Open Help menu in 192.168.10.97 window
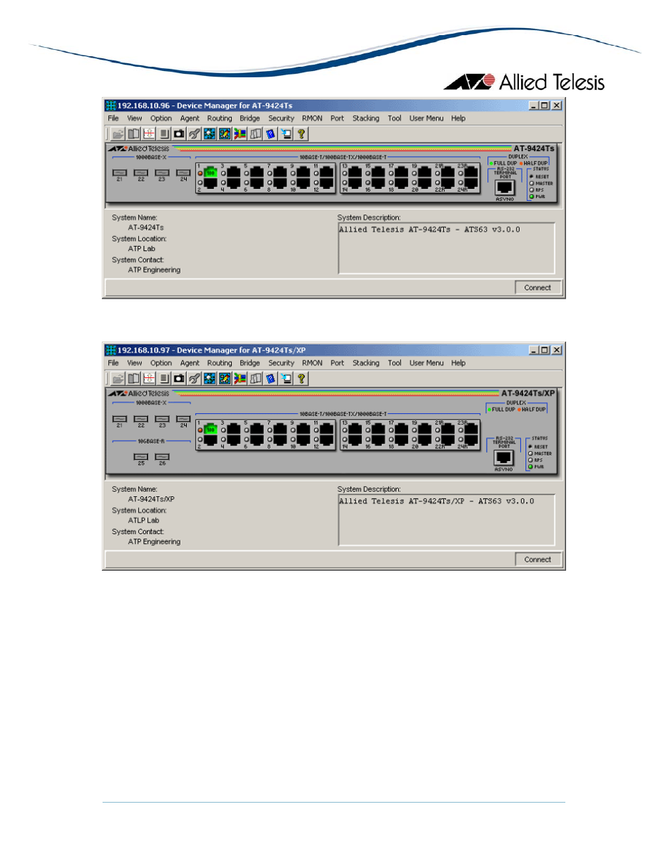The image size is (670, 868). [x=458, y=363]
